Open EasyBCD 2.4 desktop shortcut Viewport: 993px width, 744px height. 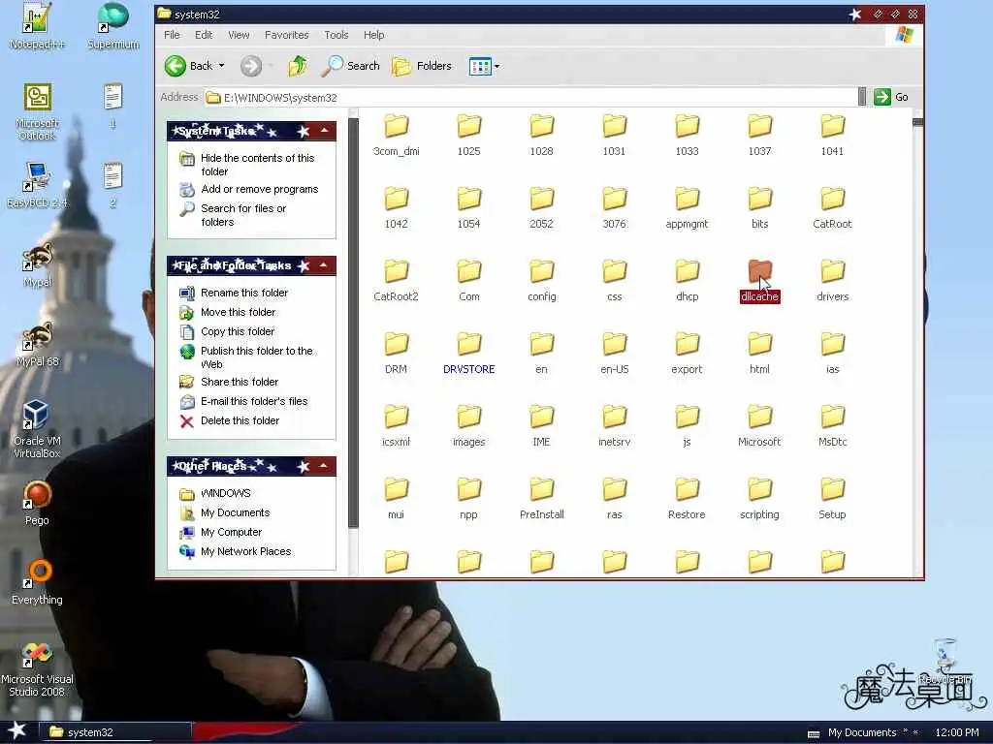pos(37,185)
